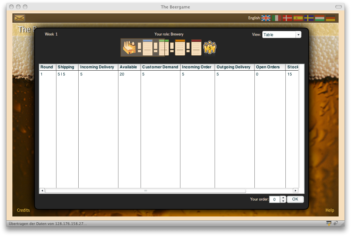
Task: Click the Customer Demand column header
Action: pyautogui.click(x=160, y=67)
